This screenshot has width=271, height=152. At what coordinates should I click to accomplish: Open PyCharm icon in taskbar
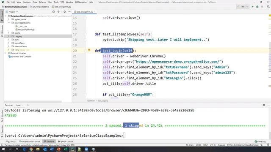(72, 149)
